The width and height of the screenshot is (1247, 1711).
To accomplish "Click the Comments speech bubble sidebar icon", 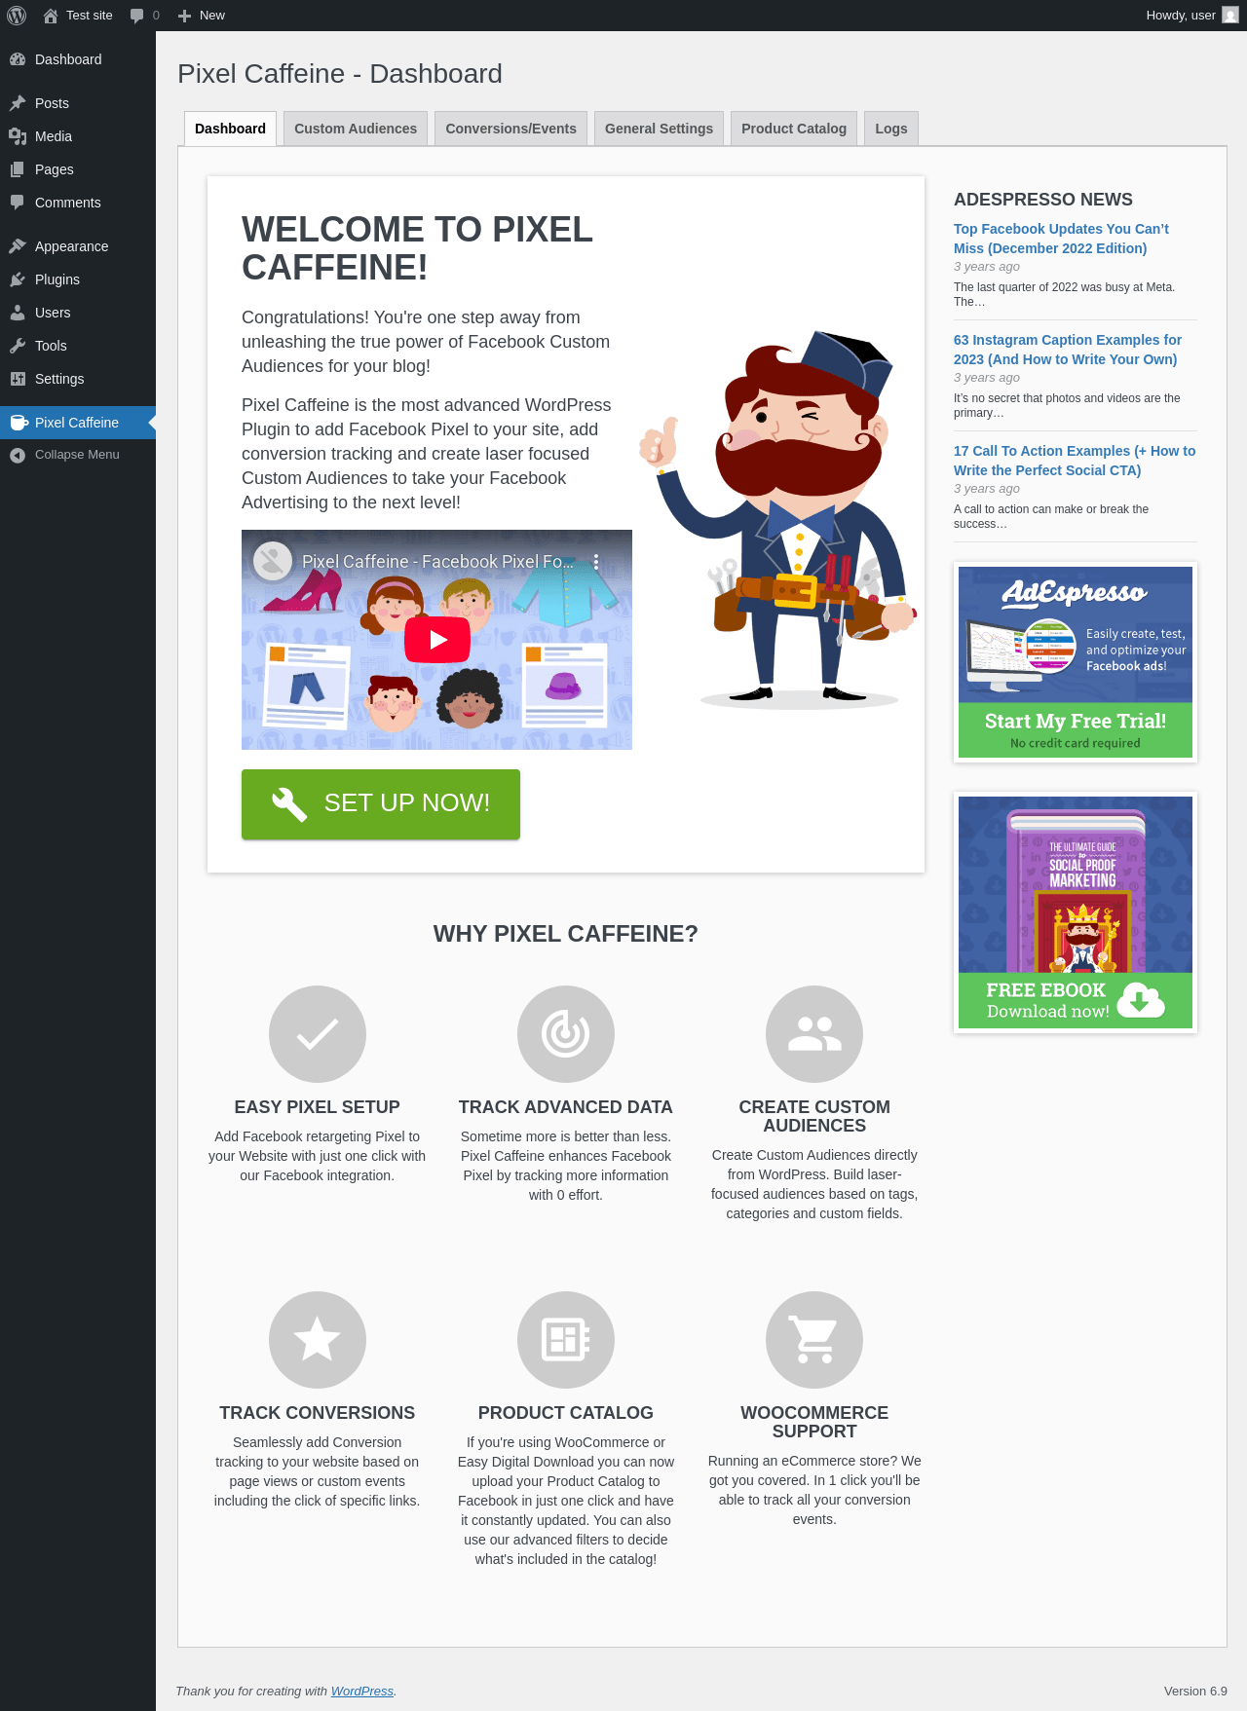I will pos(18,203).
